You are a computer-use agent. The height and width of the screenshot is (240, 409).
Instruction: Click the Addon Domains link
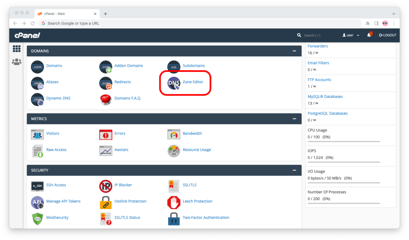(x=129, y=66)
